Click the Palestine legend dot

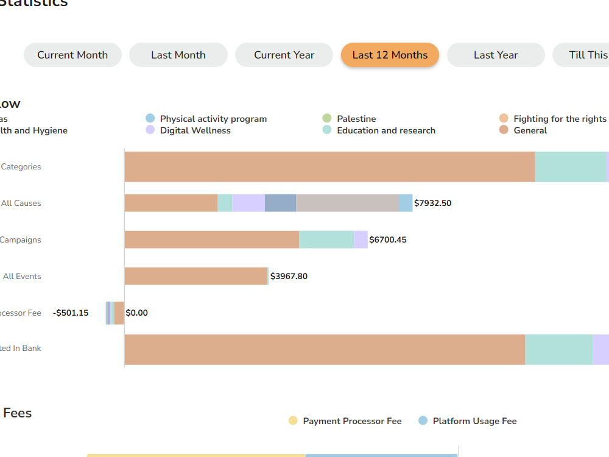point(328,118)
